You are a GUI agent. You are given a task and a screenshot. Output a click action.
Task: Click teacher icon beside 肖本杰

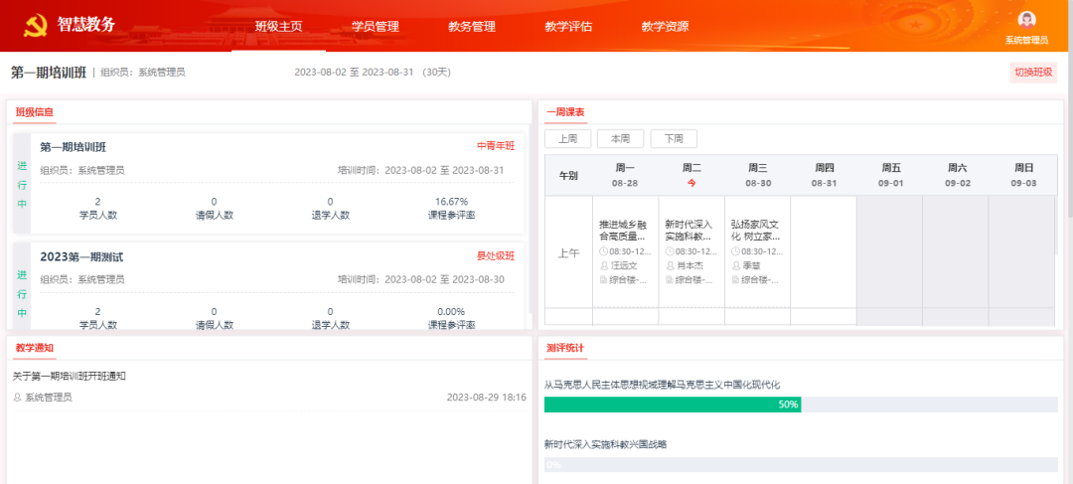(670, 265)
